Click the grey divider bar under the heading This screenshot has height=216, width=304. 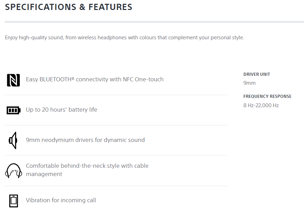154,22
